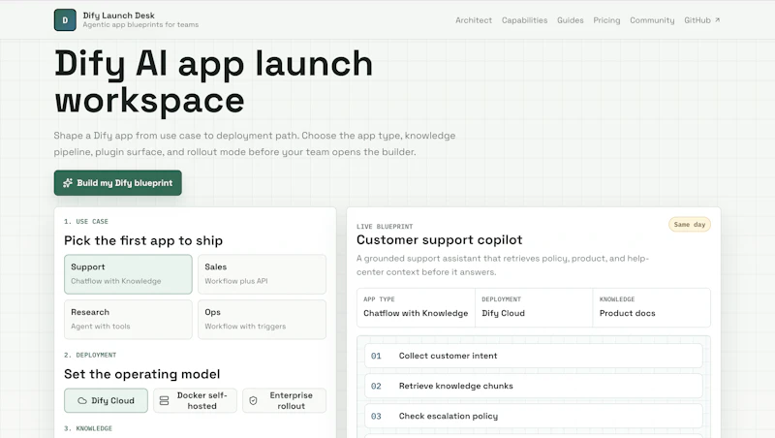Click the "Same day" badge
This screenshot has width=775, height=438.
(x=690, y=225)
